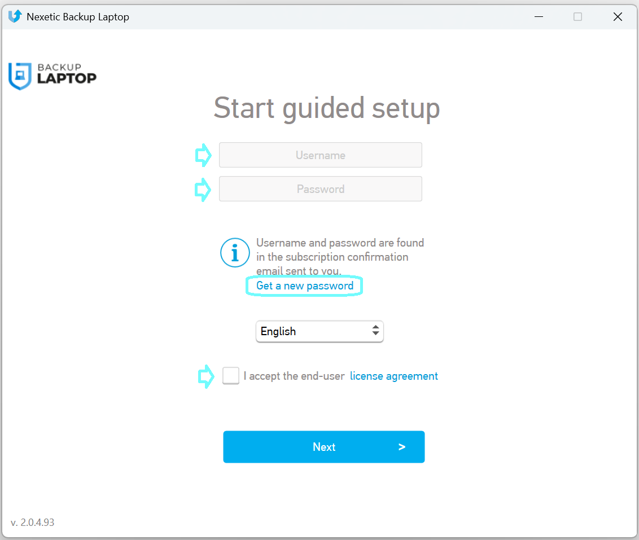Image resolution: width=639 pixels, height=540 pixels.
Task: Minimize the Nexetic Backup Laptop window
Action: click(539, 17)
